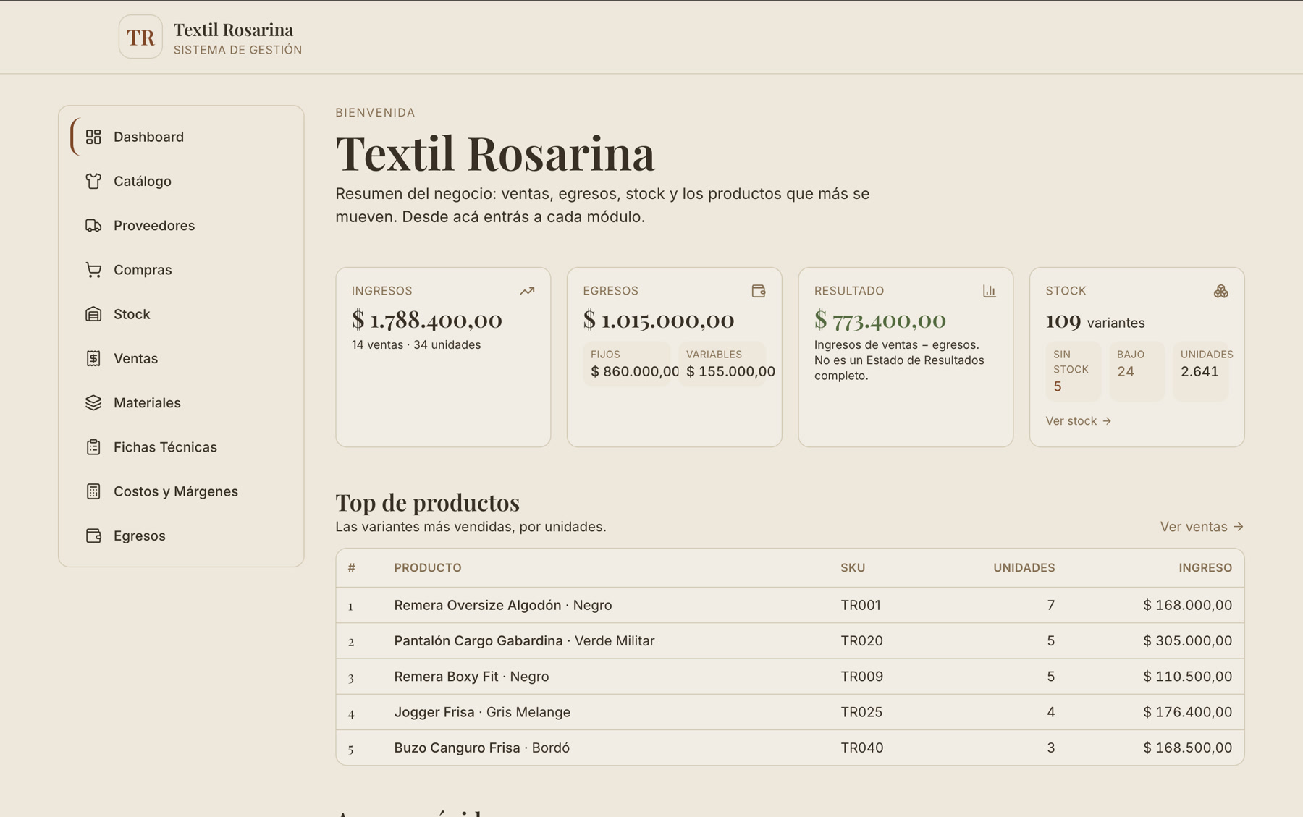
Task: Click the Egresos total $ 1.015.000,00
Action: point(659,319)
